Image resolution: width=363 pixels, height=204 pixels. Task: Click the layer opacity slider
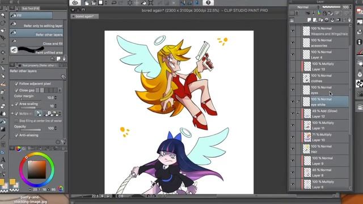point(331,7)
